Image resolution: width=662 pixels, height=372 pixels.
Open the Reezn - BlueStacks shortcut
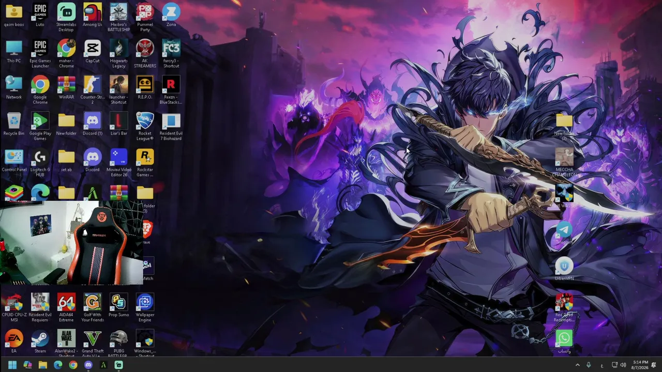[x=171, y=90]
